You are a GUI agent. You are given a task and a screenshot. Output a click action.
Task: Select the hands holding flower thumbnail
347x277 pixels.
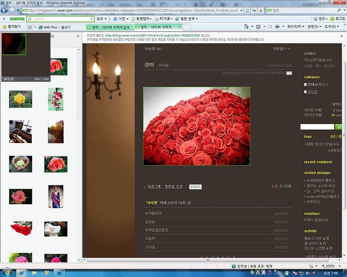[21, 164]
